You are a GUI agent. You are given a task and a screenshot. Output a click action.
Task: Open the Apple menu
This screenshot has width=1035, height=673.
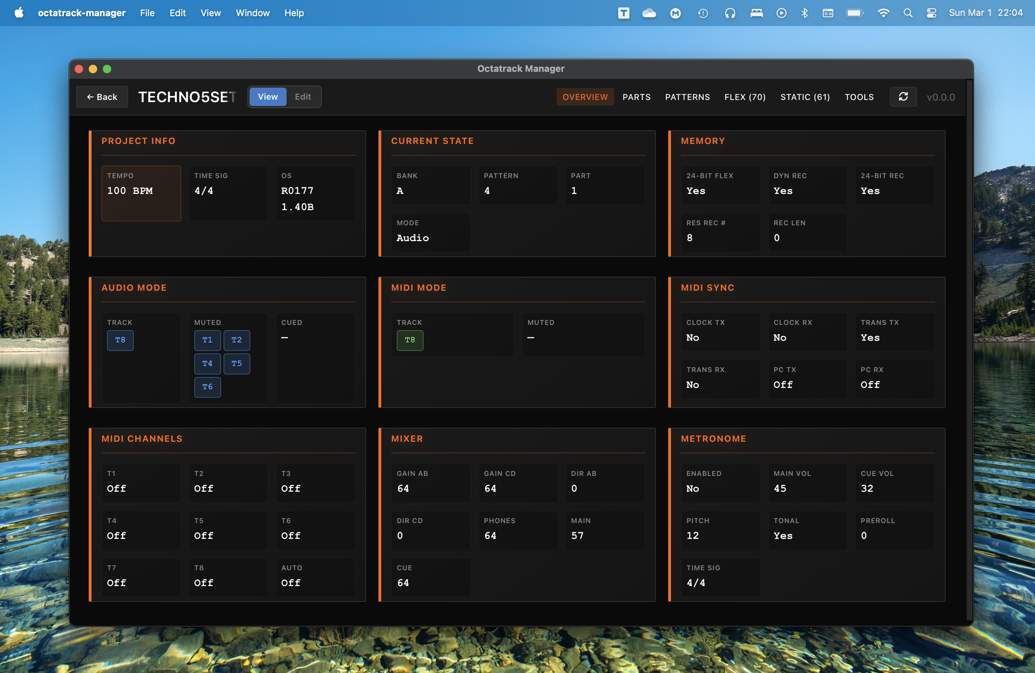[x=18, y=13]
